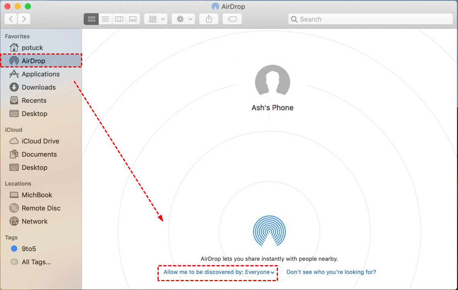The width and height of the screenshot is (458, 290).
Task: Switch to gallery view
Action: click(x=133, y=19)
